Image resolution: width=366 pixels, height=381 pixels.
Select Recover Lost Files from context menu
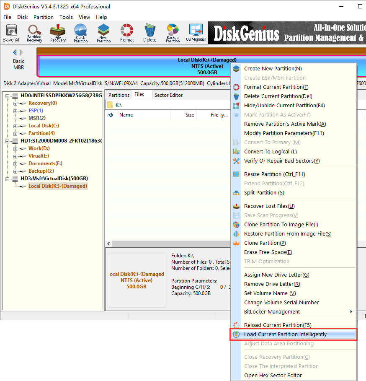coord(269,206)
